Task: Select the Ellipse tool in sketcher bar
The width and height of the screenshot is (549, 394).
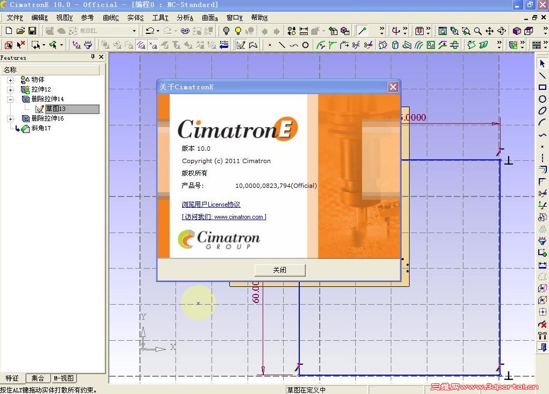Action: pyautogui.click(x=543, y=111)
